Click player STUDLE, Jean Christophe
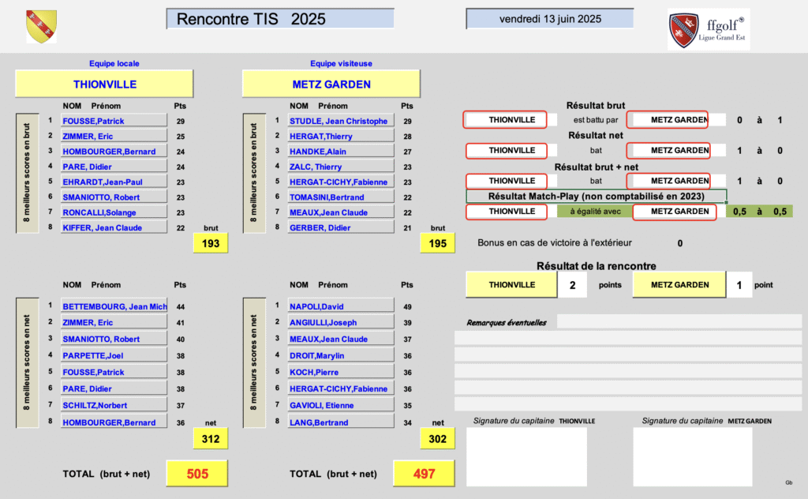The width and height of the screenshot is (808, 499). (x=339, y=121)
